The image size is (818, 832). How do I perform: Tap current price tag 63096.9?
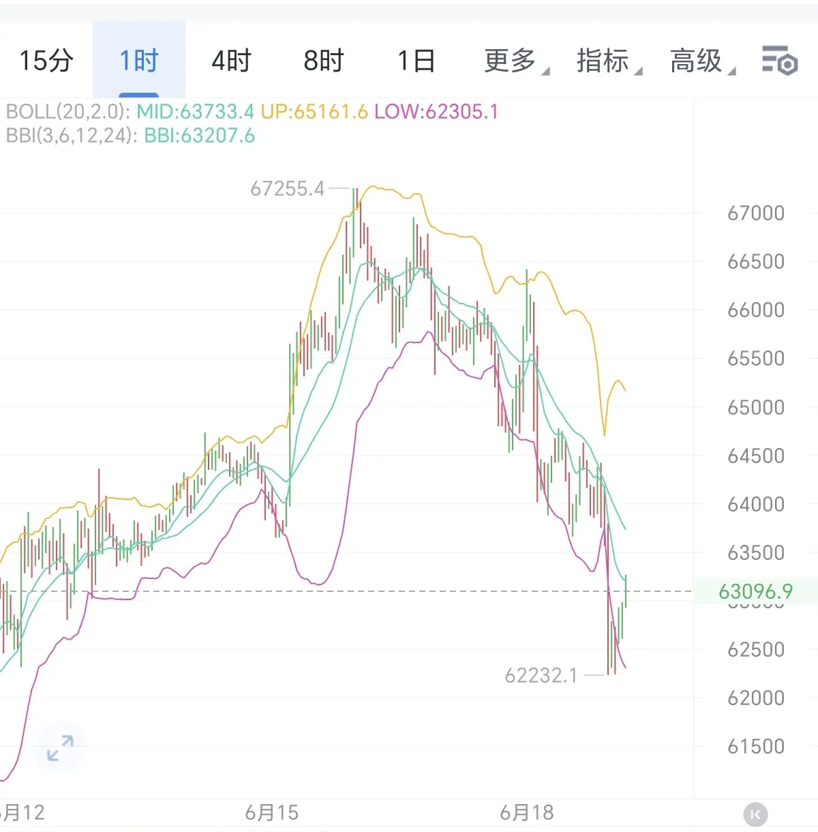coord(755,591)
